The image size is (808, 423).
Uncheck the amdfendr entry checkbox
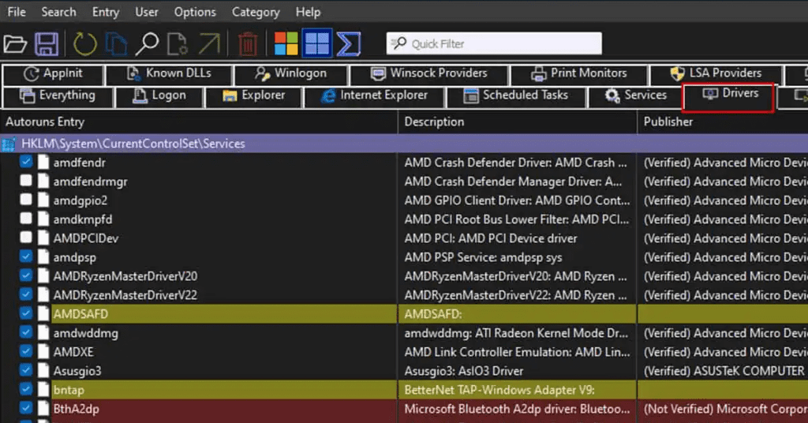pyautogui.click(x=26, y=163)
